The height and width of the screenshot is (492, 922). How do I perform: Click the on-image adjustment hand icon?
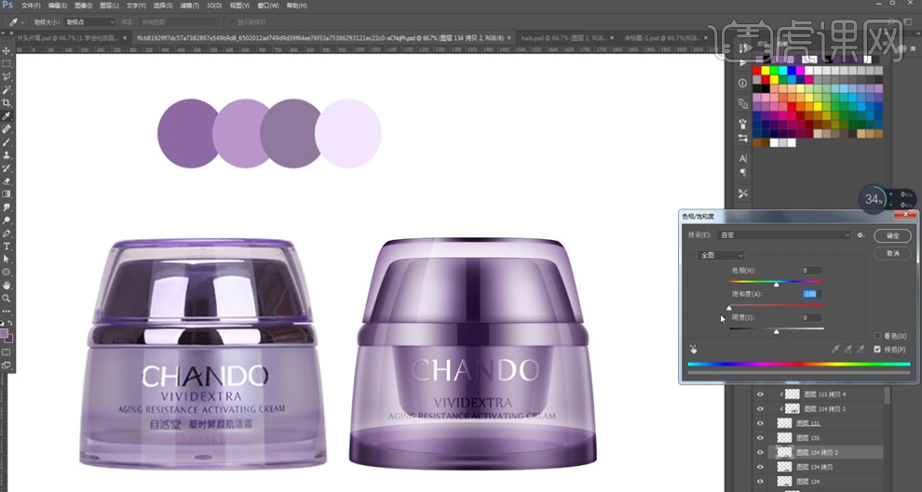pos(693,349)
